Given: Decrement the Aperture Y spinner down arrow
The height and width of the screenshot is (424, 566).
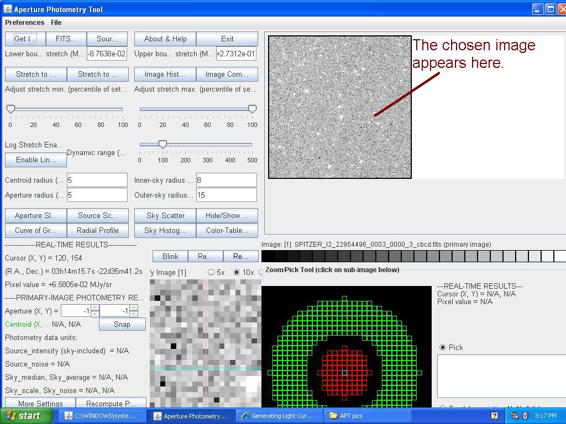Looking at the screenshot, I should 134,314.
